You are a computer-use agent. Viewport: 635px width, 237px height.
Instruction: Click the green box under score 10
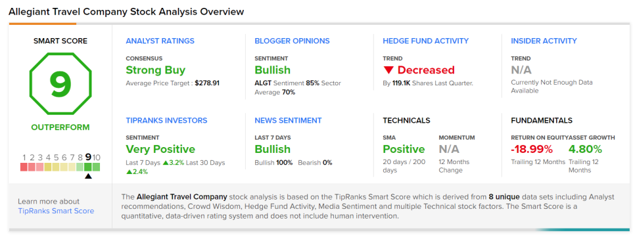pos(96,167)
